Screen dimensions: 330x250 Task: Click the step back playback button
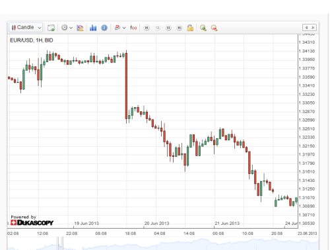[x=158, y=28]
